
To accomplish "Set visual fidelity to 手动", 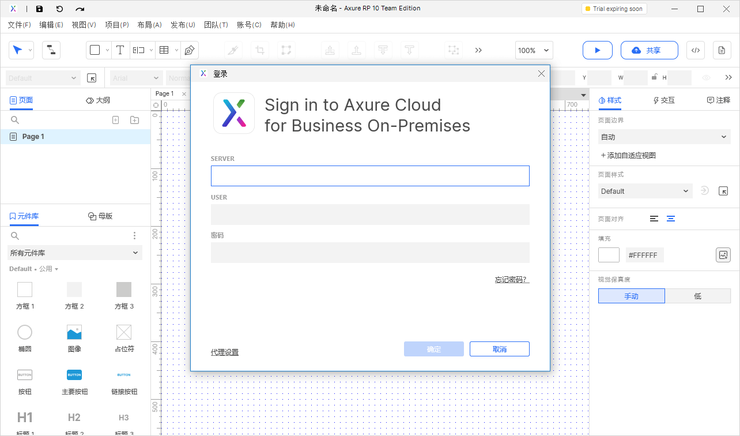I will pos(632,296).
